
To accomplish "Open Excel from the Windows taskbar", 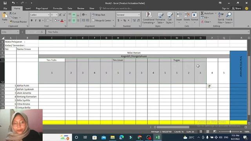I will [158, 137].
